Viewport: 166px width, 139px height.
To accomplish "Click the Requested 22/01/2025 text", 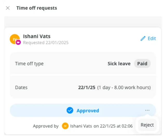I will (x=46, y=43).
